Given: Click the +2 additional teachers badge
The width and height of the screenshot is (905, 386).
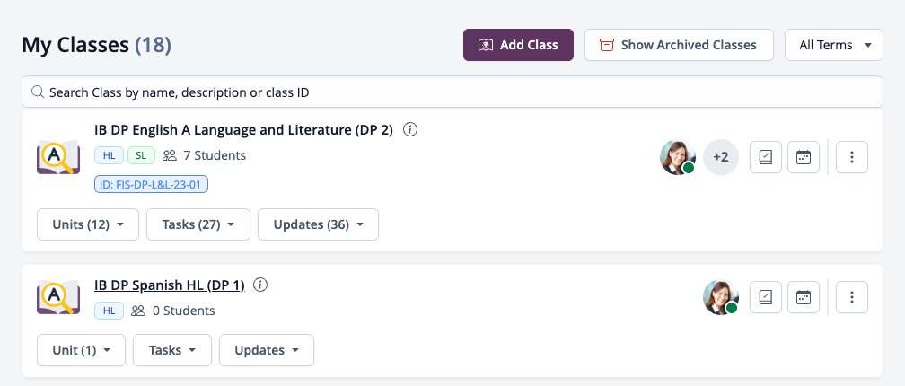Looking at the screenshot, I should coord(721,157).
